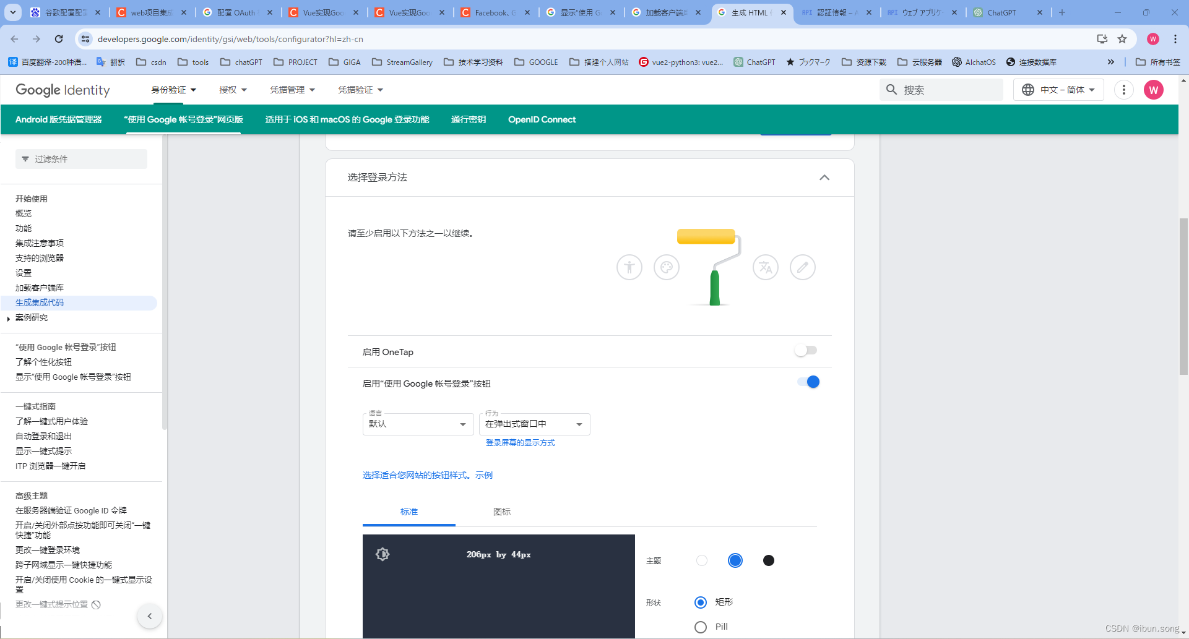
Task: Disable the Google 帐号登录 button toggle
Action: pyautogui.click(x=808, y=382)
